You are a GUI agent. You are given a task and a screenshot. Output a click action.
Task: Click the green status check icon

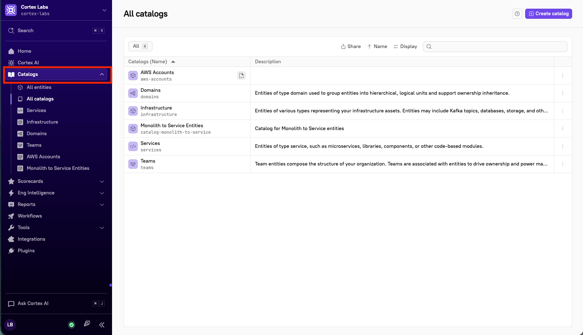72,325
